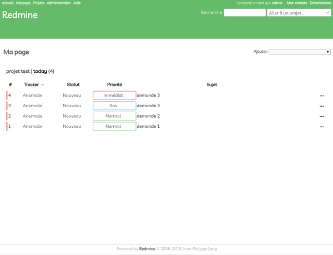Screen dimensions: 333x255
Task: Go to Accueil in top menu
Action: [8, 3]
